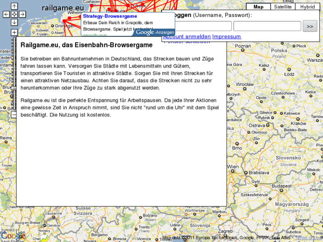Submit login with the >> button
The image size is (323, 242).
[x=310, y=26]
